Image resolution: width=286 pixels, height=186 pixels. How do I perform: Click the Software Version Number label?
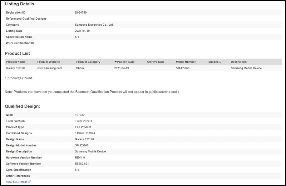click(x=24, y=164)
